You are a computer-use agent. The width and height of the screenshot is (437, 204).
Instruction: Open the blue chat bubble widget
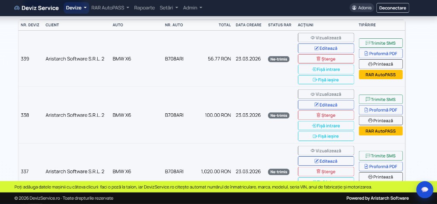tap(425, 190)
